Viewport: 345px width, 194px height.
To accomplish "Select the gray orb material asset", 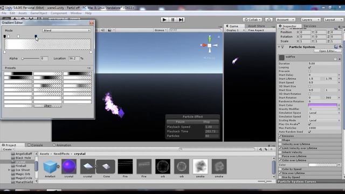I will [x=182, y=167].
